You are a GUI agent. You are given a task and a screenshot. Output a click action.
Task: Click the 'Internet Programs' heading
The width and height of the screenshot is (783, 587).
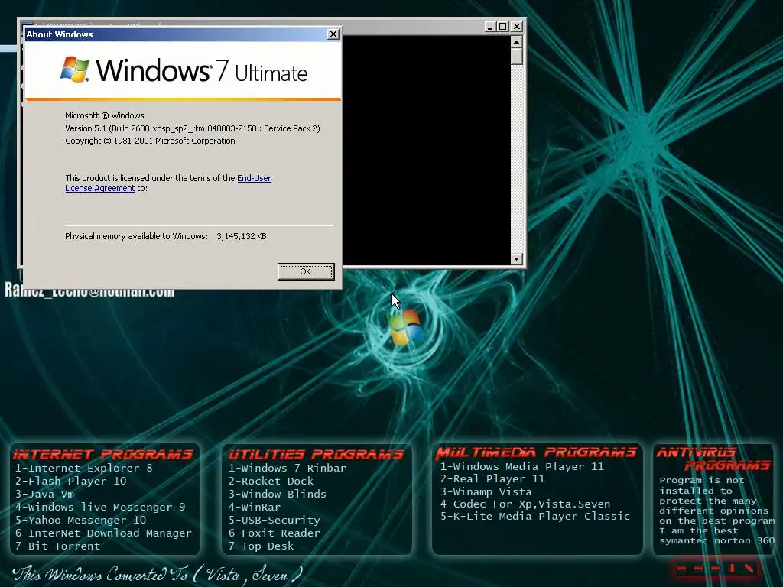click(x=103, y=454)
